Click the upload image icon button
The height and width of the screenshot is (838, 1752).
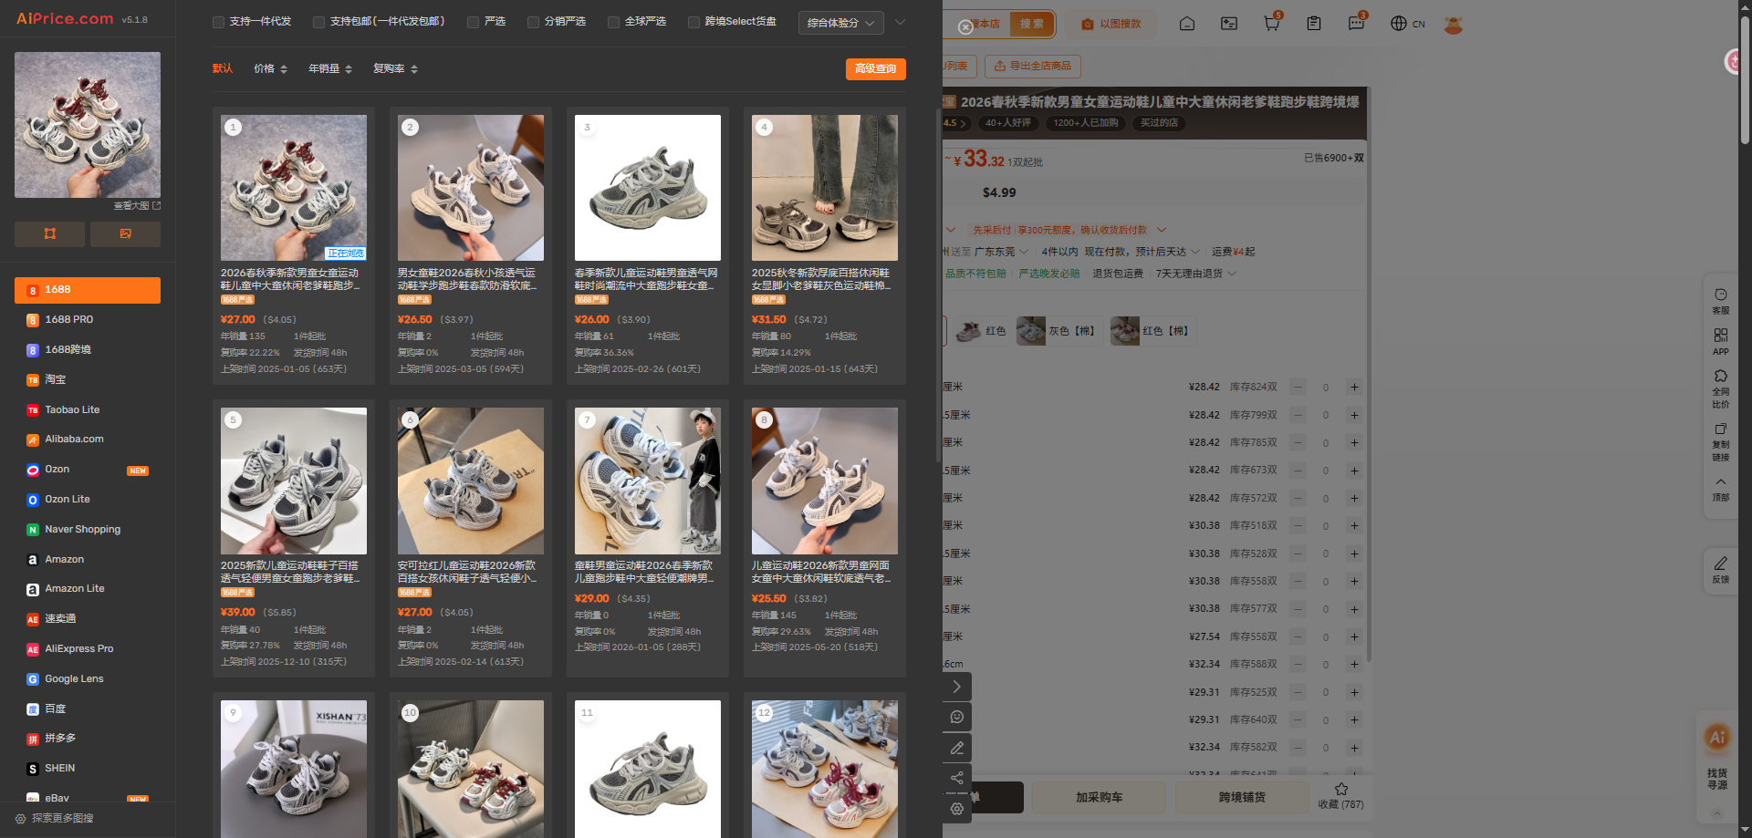[125, 234]
